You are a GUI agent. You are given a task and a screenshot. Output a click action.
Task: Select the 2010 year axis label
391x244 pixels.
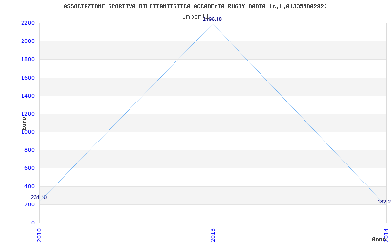[39, 235]
